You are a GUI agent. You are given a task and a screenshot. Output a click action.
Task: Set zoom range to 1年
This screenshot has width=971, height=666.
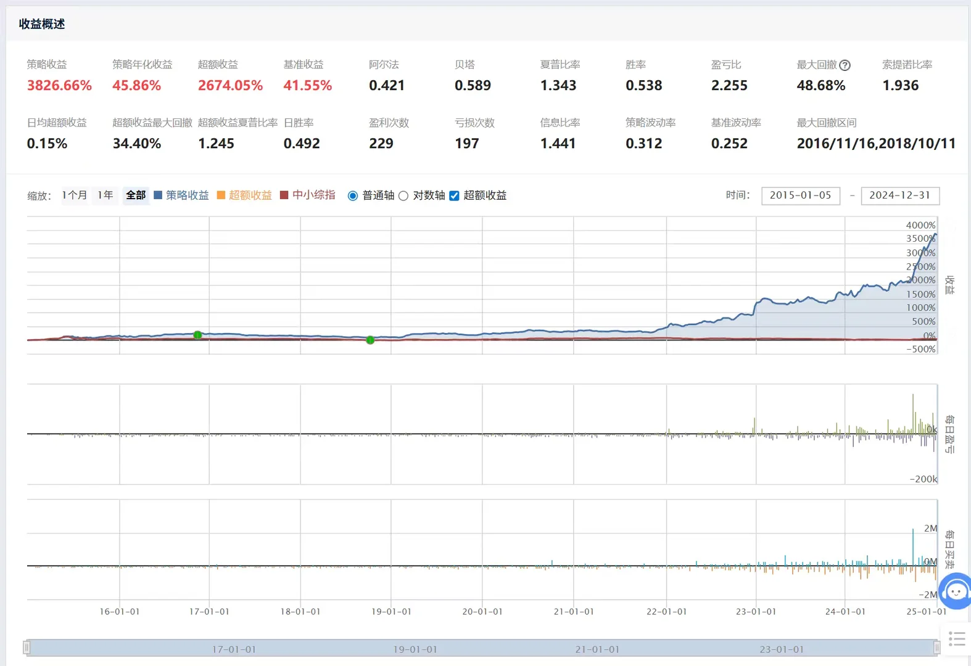105,195
